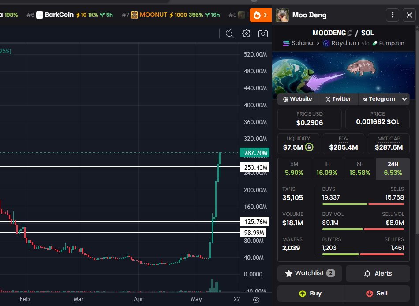Screen dimensions: 419x306
Task: Select the 24H timeframe tab
Action: coord(393,169)
